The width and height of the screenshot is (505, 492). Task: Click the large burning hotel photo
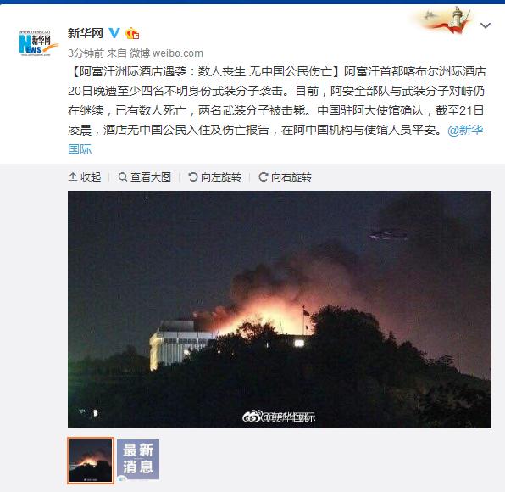(x=280, y=310)
